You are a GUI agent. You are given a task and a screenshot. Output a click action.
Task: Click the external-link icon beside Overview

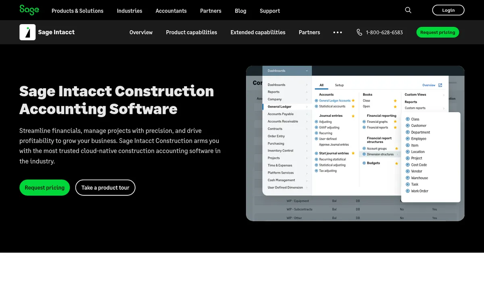[440, 85]
